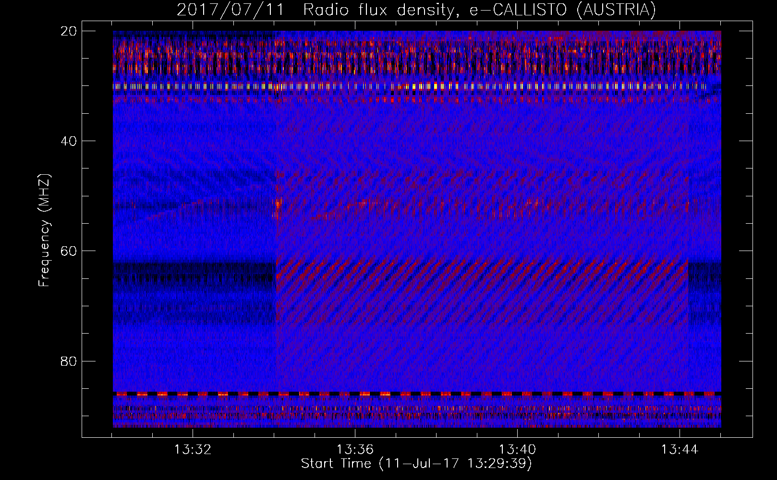Click the frequency tick label 40
The height and width of the screenshot is (480, 777).
[69, 141]
